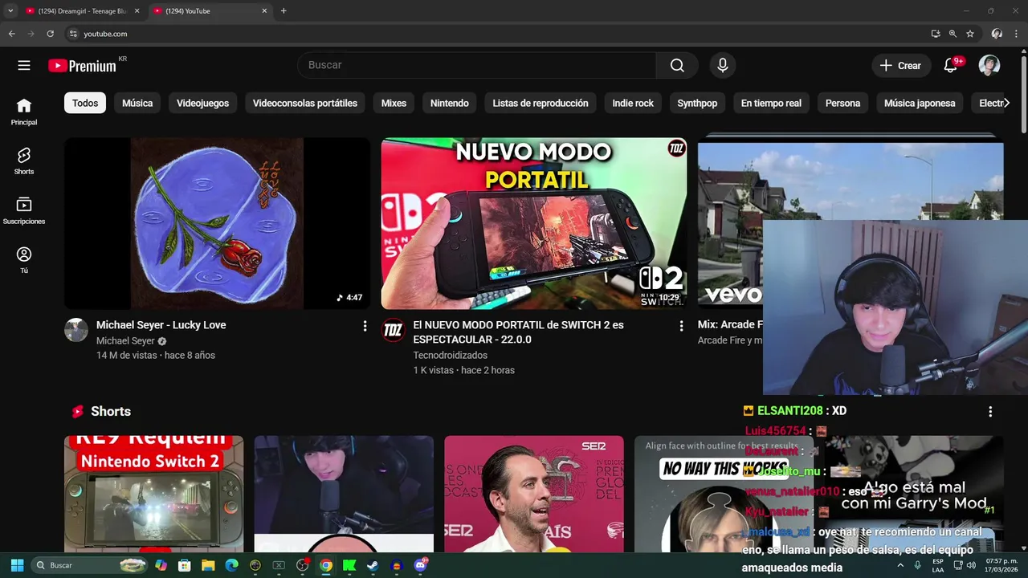Open the tab search dropdown arrow
1028x578 pixels.
click(10, 11)
